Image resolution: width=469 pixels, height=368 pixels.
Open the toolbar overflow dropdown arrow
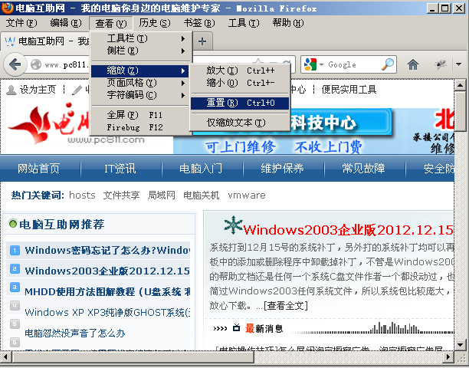[458, 64]
